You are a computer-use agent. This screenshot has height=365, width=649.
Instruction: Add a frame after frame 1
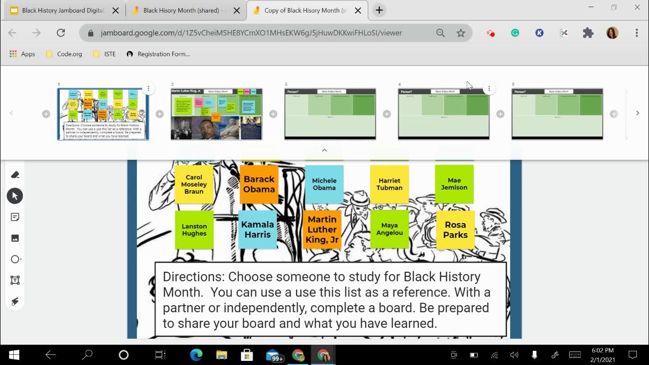(x=159, y=114)
